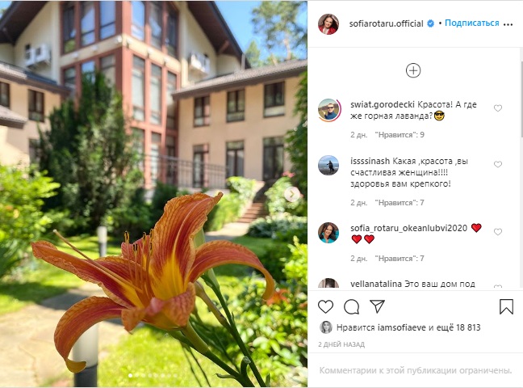
Task: Like the post with the heart icon
Action: point(325,306)
